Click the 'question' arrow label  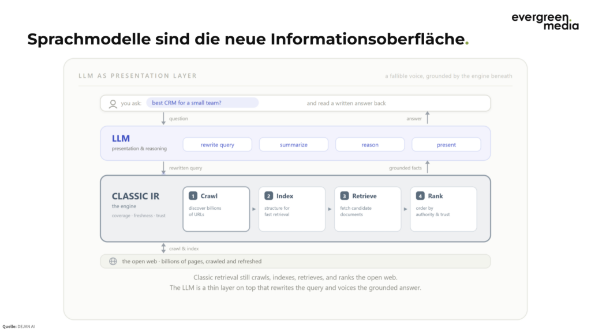click(x=178, y=119)
